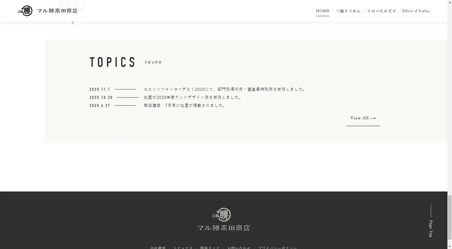
Task: Open 会社概要 in the footer
Action: click(158, 248)
